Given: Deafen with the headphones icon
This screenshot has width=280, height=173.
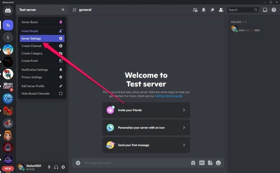Looking at the screenshot, I should pos(56,167).
